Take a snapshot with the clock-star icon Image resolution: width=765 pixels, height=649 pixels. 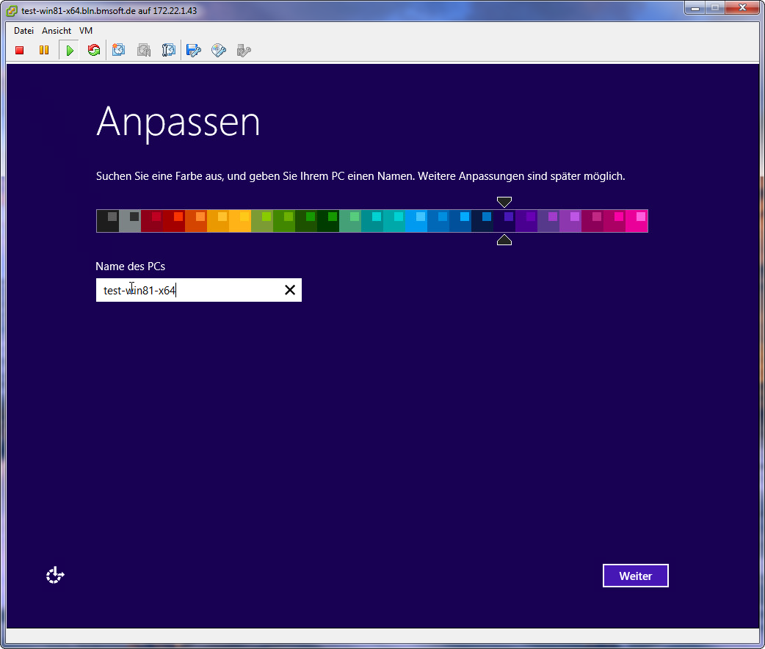coord(118,50)
